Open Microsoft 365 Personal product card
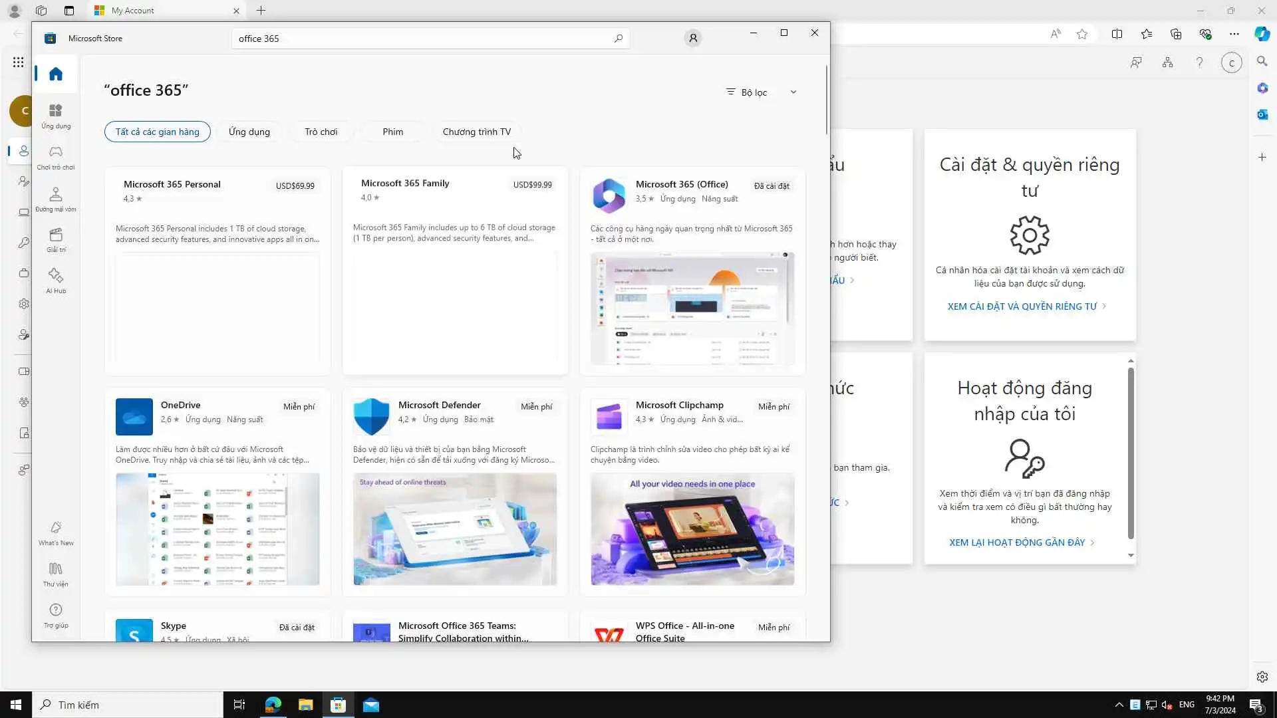The width and height of the screenshot is (1277, 718). 217,271
